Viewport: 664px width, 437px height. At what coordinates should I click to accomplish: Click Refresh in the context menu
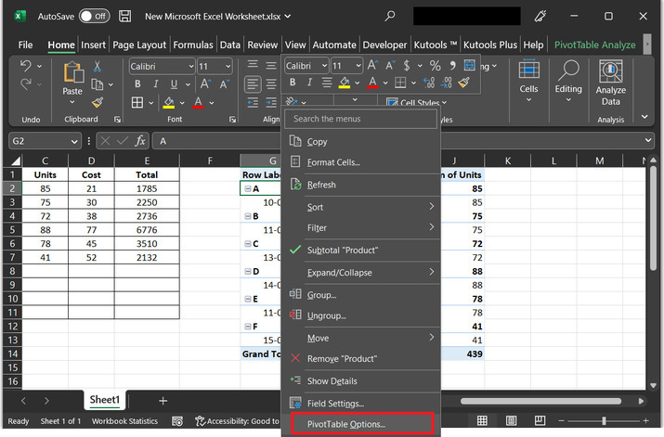pyautogui.click(x=321, y=185)
